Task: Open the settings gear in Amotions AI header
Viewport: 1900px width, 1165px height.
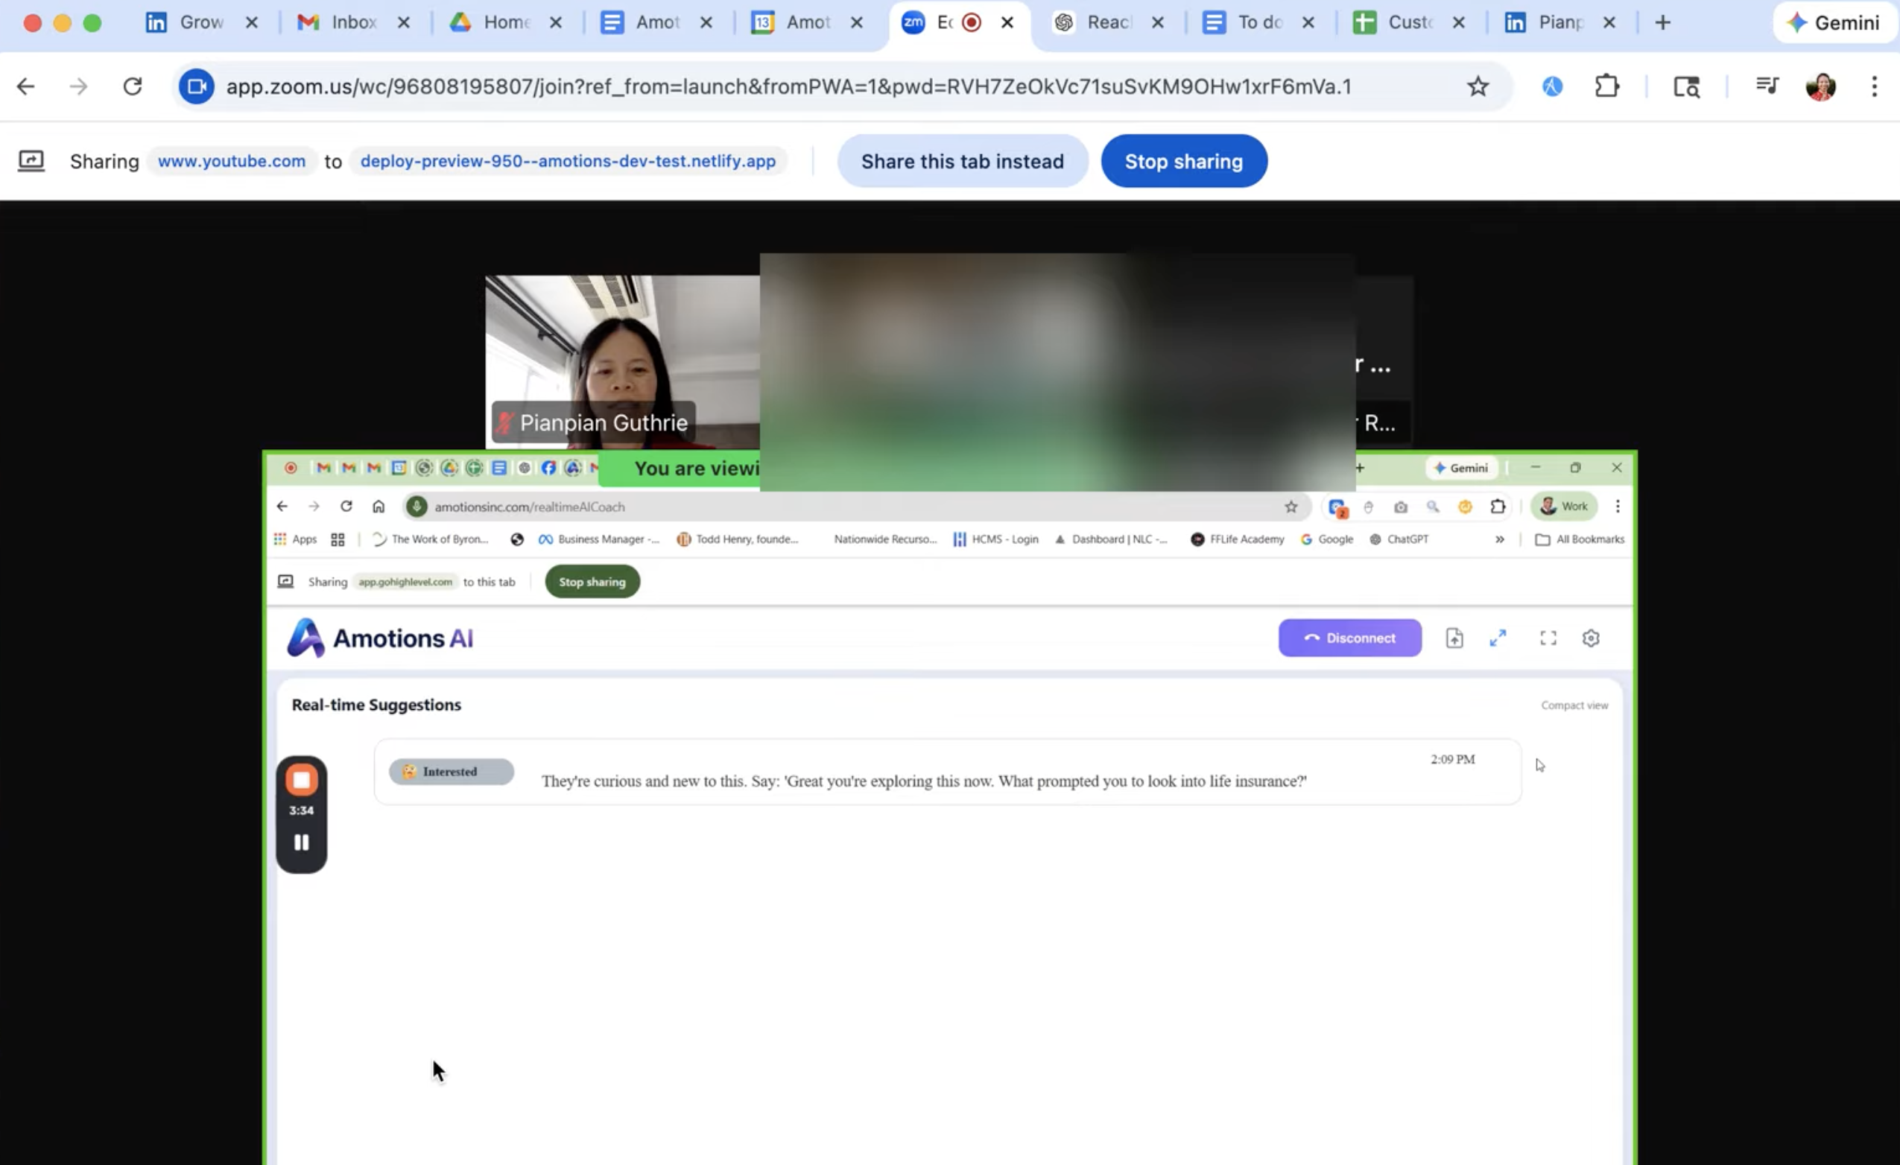Action: tap(1591, 638)
